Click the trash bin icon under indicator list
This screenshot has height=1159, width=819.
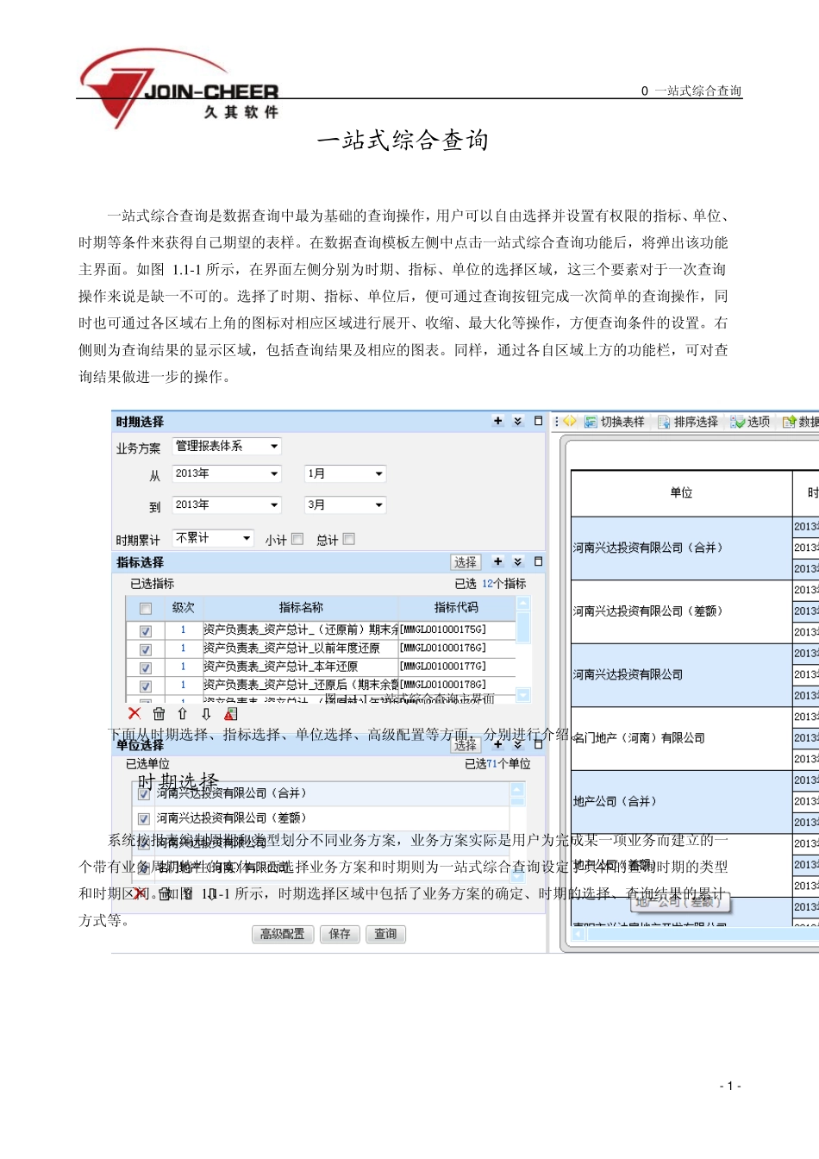tap(159, 713)
